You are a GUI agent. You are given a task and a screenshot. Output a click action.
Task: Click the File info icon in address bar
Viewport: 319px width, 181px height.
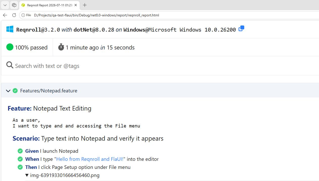click(x=23, y=15)
